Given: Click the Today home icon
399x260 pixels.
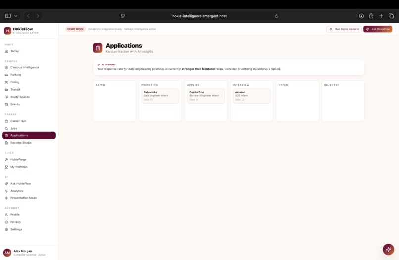Looking at the screenshot, I should tap(6, 51).
